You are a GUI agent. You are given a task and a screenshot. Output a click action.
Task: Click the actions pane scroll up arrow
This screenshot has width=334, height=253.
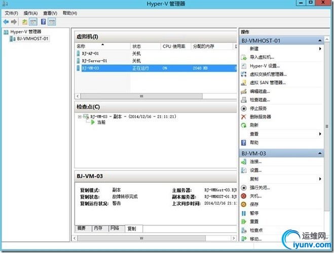[x=327, y=40]
